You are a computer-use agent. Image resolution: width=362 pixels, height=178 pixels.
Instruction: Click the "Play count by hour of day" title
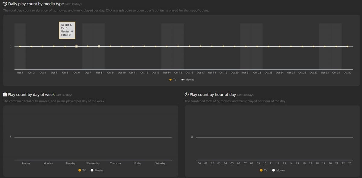coord(213,94)
